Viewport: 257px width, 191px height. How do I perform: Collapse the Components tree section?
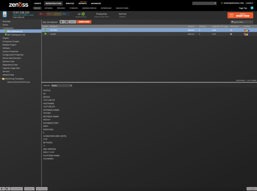point(1,28)
